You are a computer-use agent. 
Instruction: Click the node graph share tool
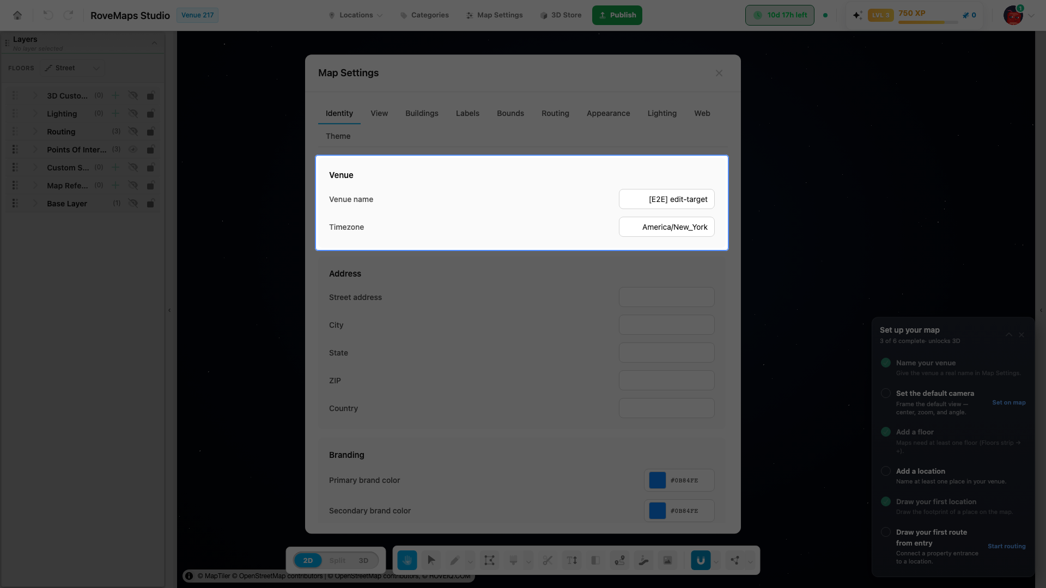point(735,560)
